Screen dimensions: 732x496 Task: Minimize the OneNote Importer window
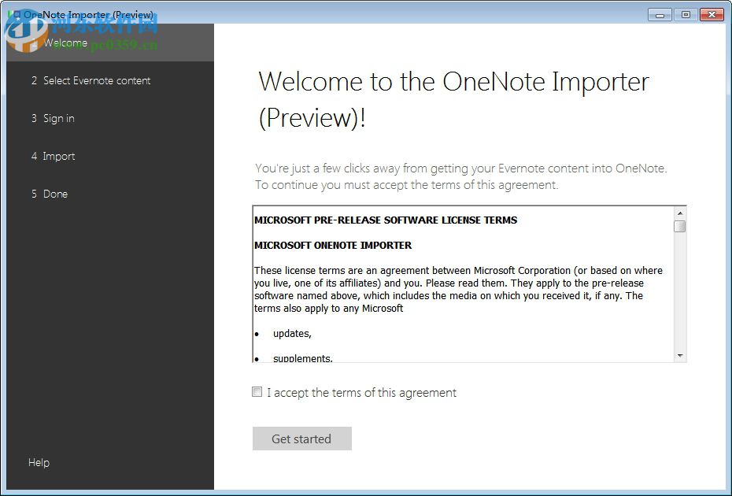click(658, 13)
